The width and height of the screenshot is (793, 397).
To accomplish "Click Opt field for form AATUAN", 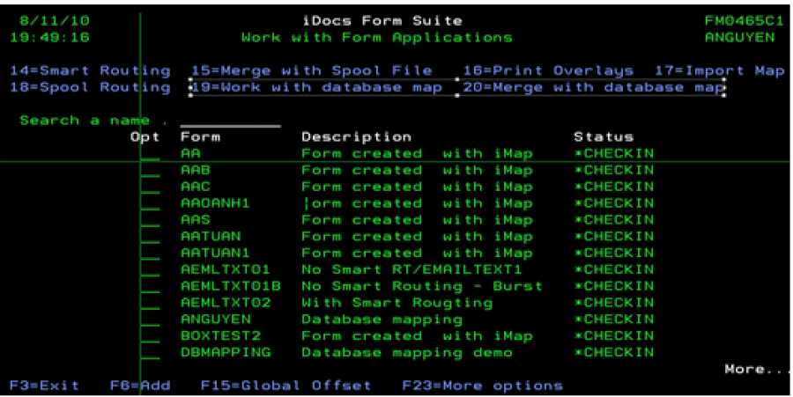I will 151,237.
